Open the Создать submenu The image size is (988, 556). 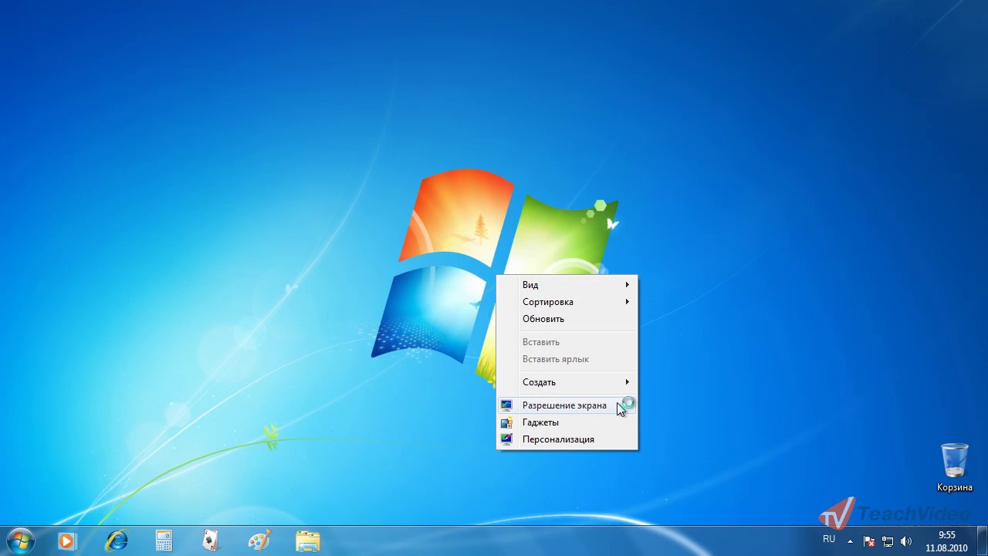[567, 382]
